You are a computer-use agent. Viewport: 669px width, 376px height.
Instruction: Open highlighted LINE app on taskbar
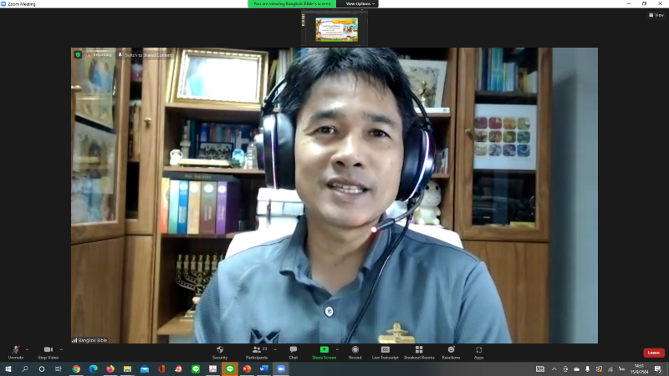229,369
